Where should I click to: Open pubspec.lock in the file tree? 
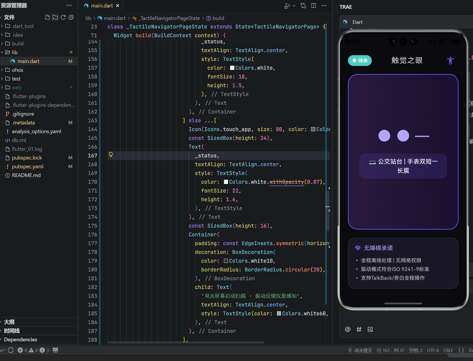pos(39,158)
